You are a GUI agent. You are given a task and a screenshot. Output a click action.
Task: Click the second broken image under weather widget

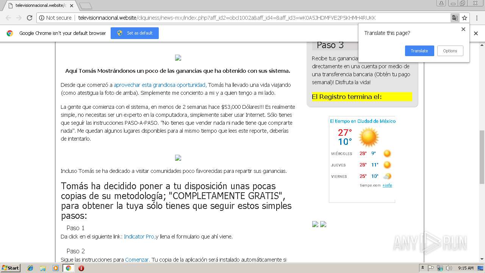[x=323, y=224]
